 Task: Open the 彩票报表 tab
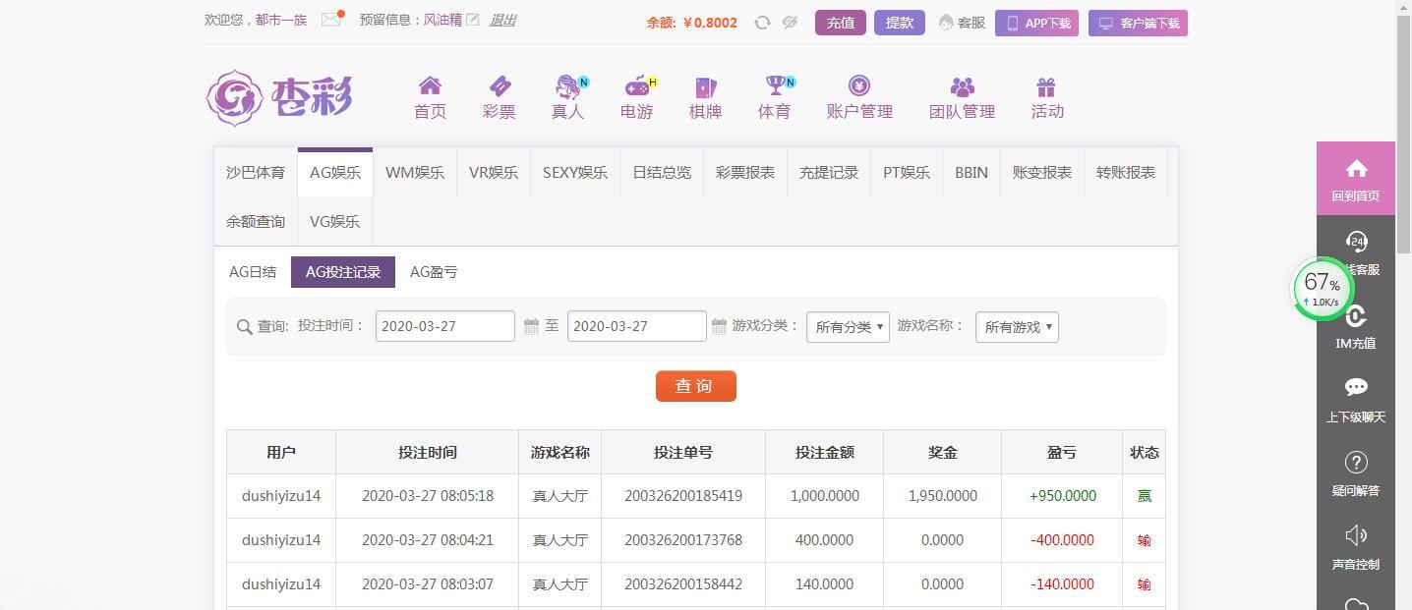(x=745, y=173)
